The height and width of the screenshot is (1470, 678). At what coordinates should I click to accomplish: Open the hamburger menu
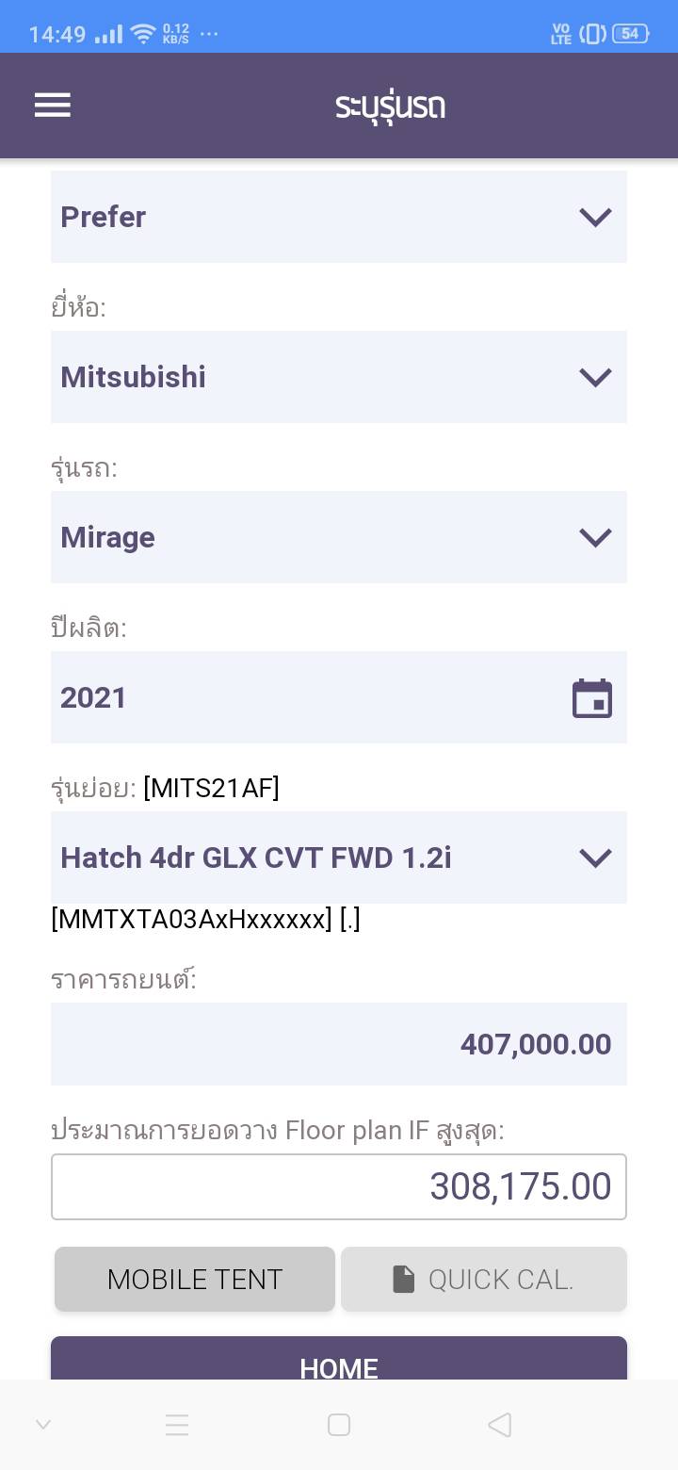(53, 105)
